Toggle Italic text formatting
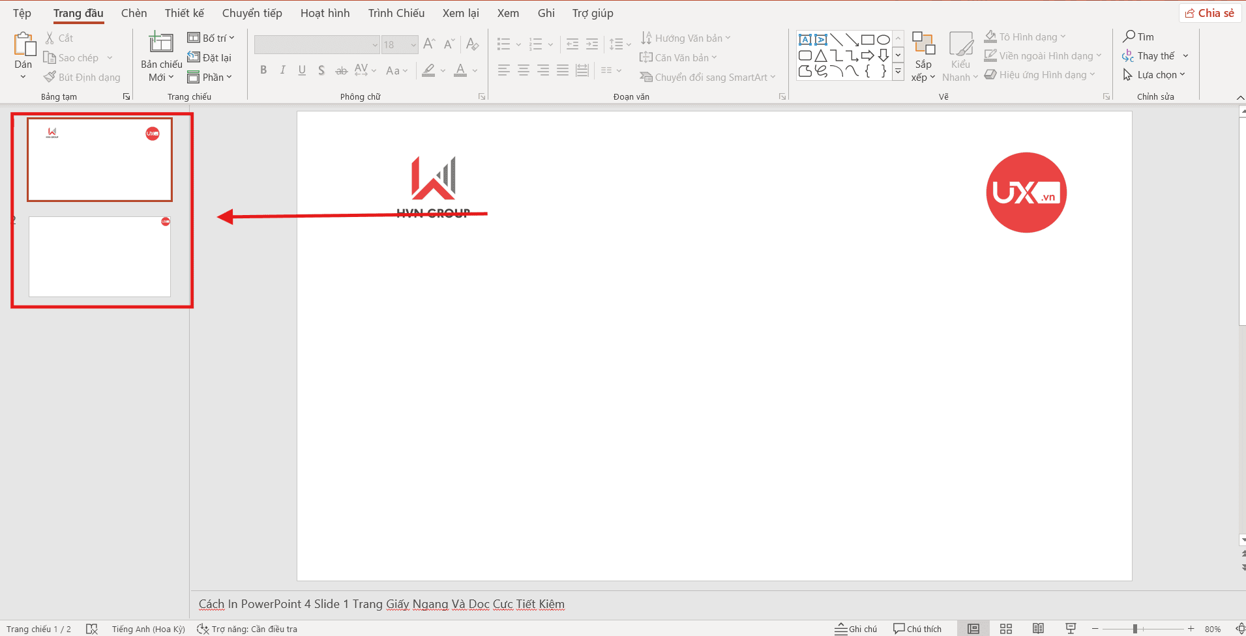Image resolution: width=1246 pixels, height=636 pixels. 282,70
